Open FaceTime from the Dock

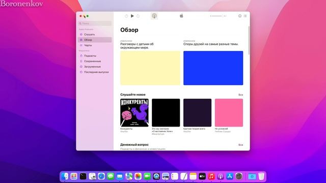[147, 176]
